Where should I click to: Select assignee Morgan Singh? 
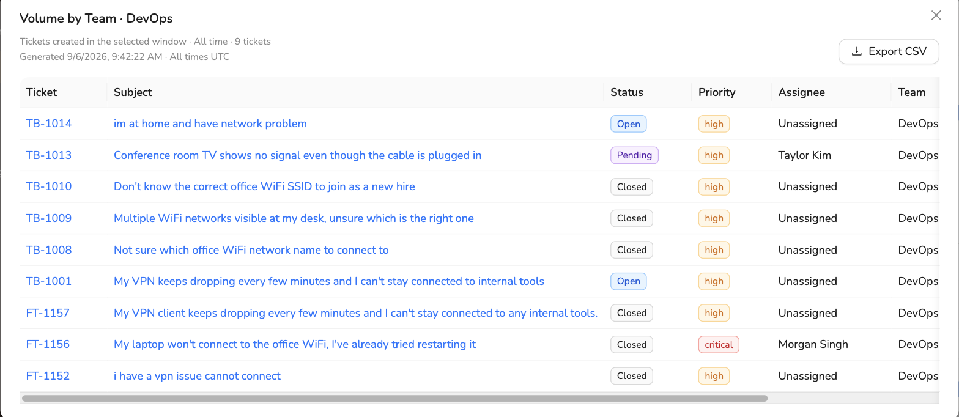813,344
